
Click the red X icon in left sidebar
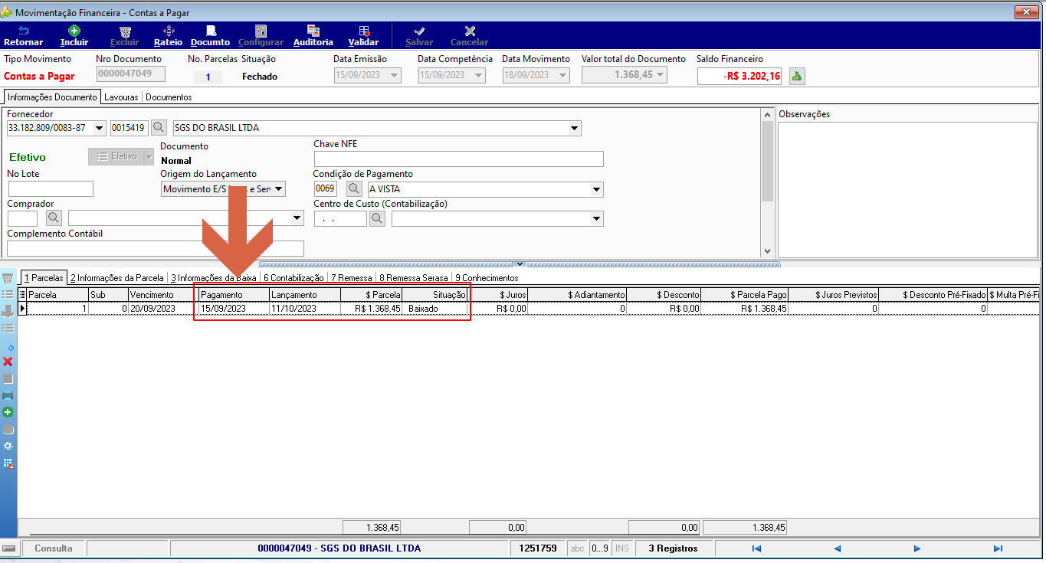click(x=8, y=362)
